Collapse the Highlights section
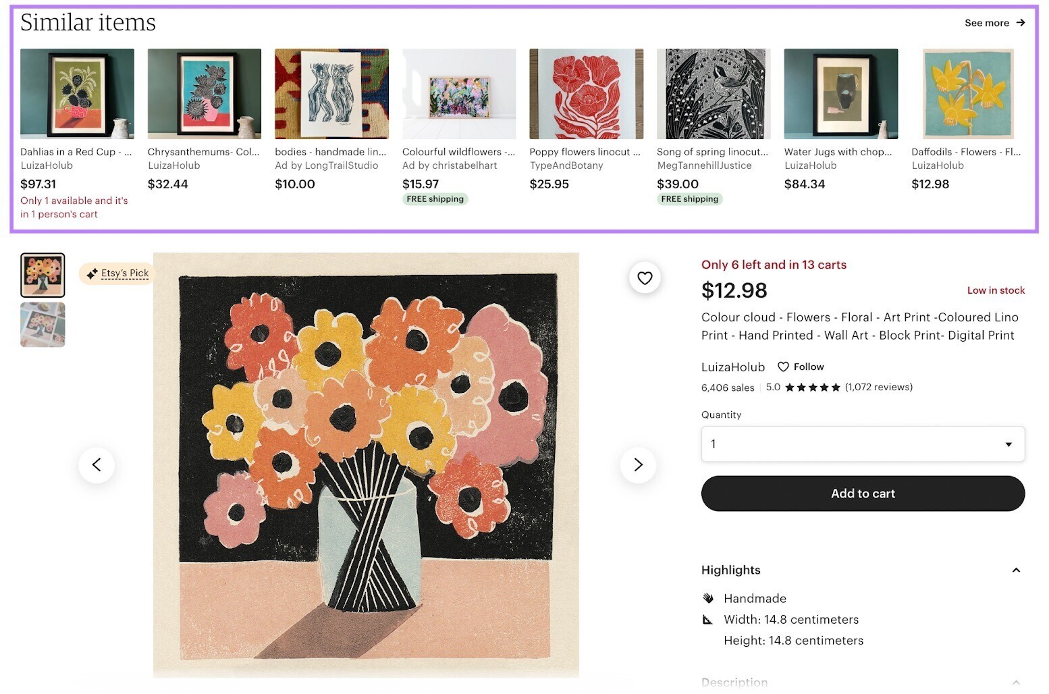This screenshot has width=1049, height=694. click(1016, 570)
